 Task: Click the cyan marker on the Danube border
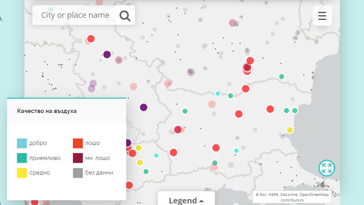pyautogui.click(x=218, y=94)
